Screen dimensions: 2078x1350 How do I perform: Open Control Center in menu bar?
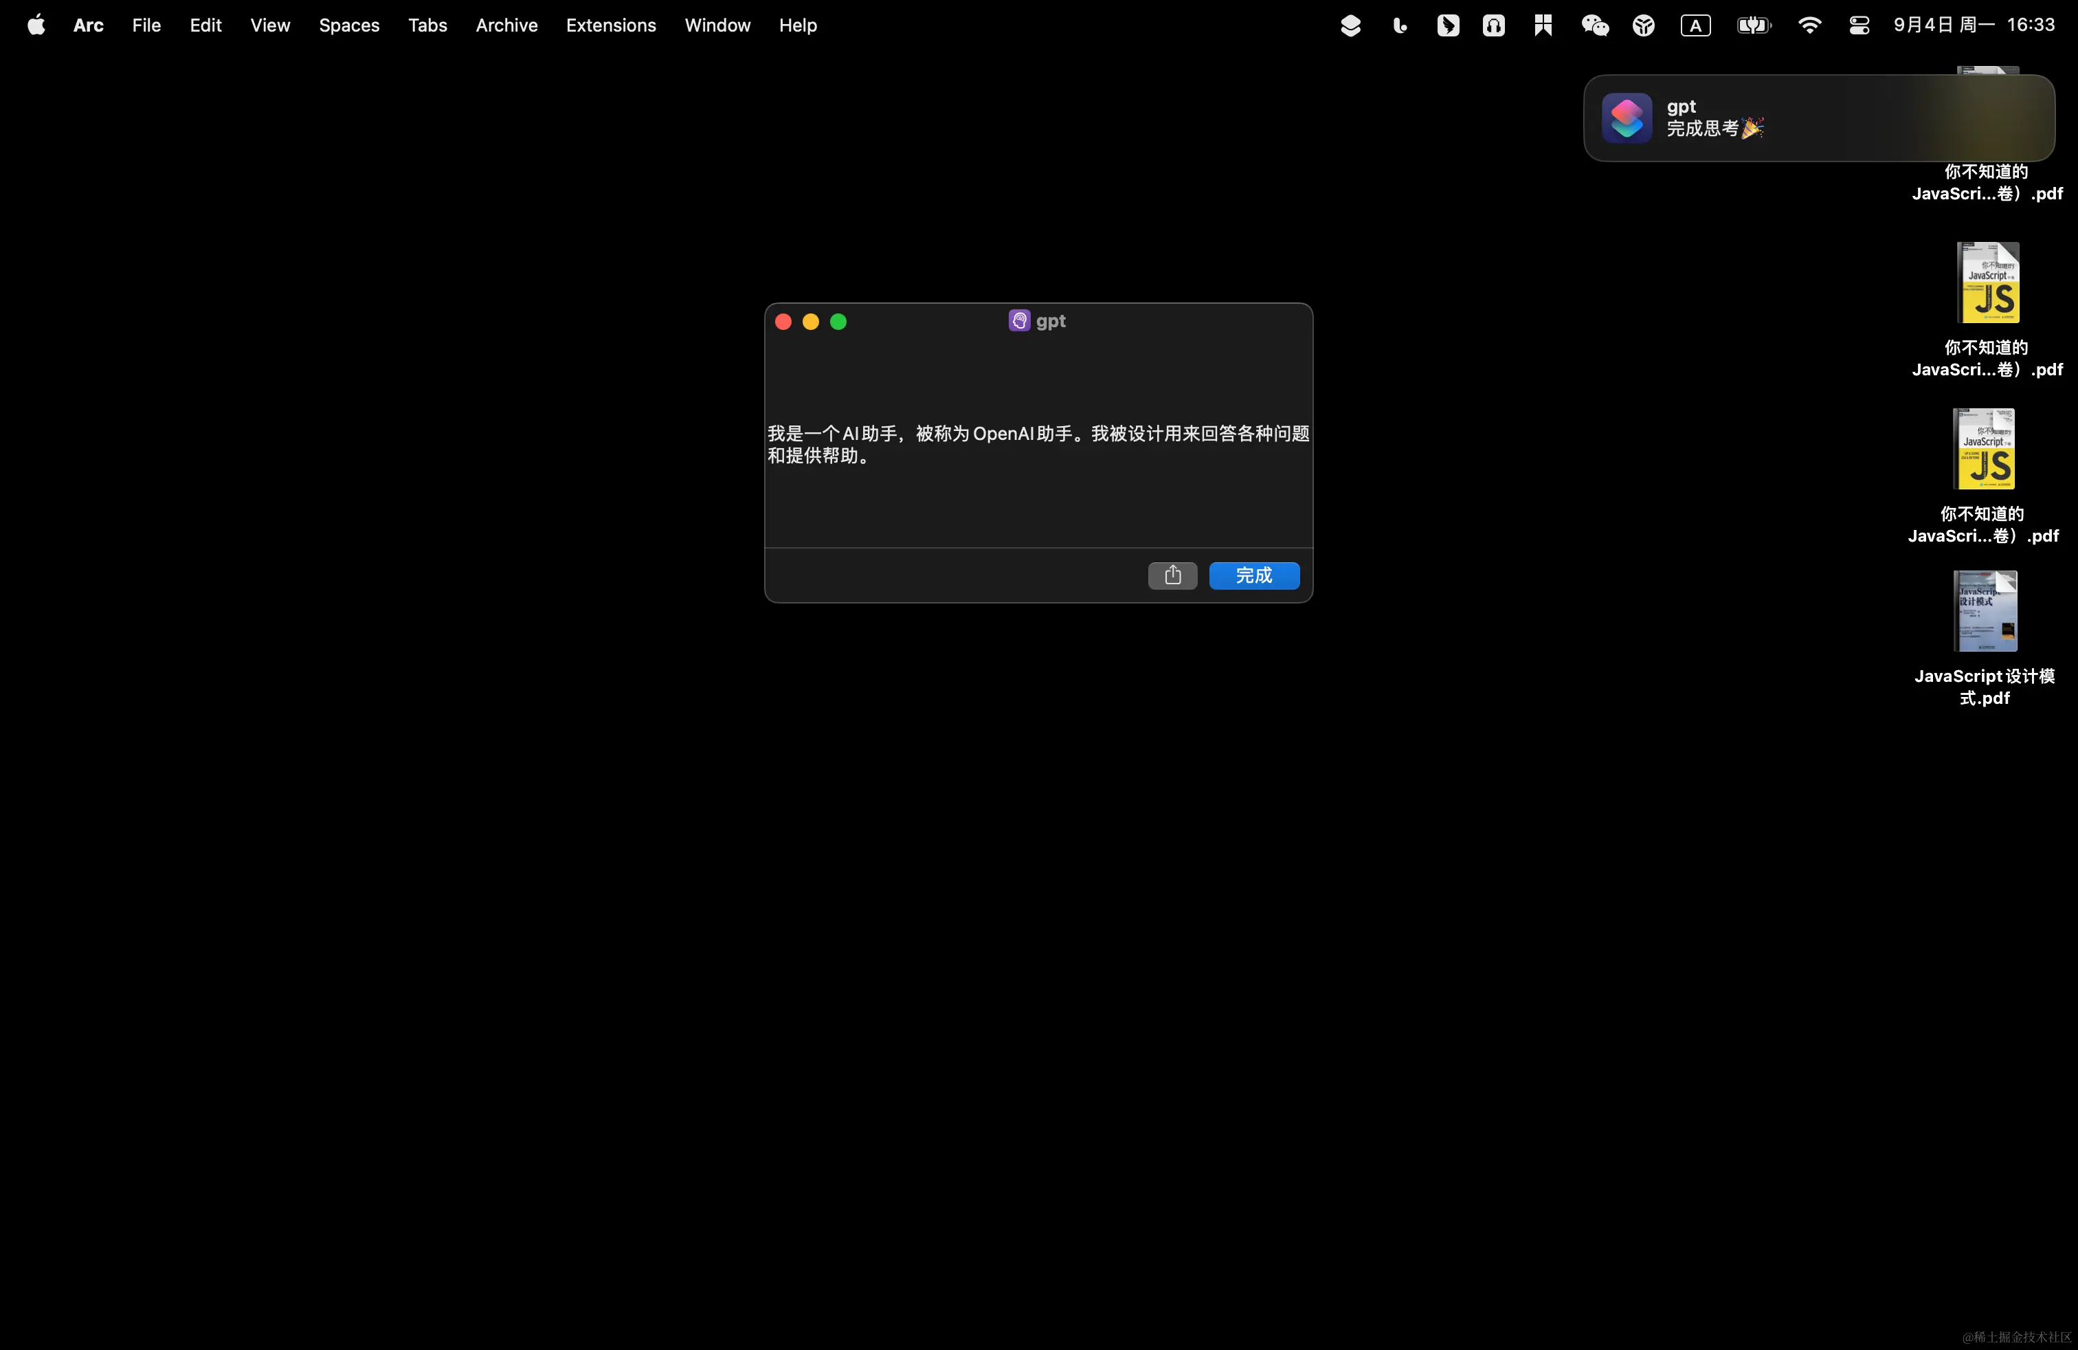pyautogui.click(x=1859, y=25)
